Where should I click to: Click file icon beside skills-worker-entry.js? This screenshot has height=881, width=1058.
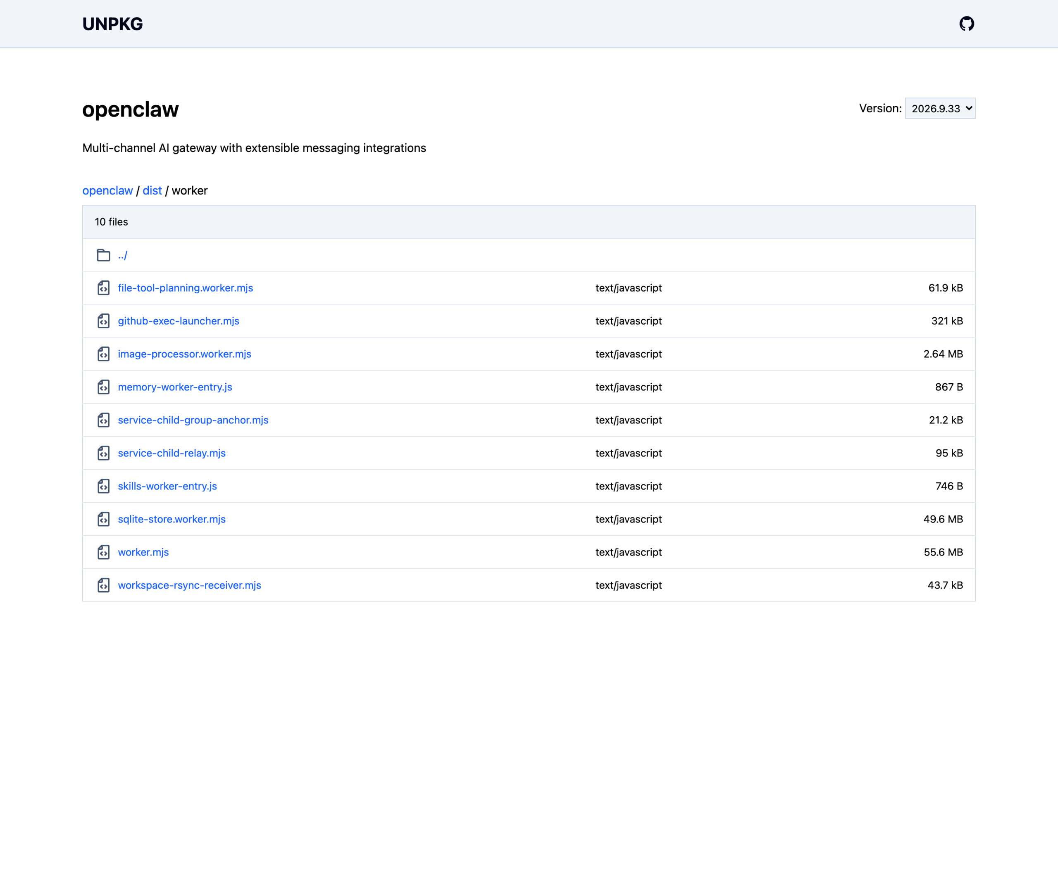coord(103,486)
